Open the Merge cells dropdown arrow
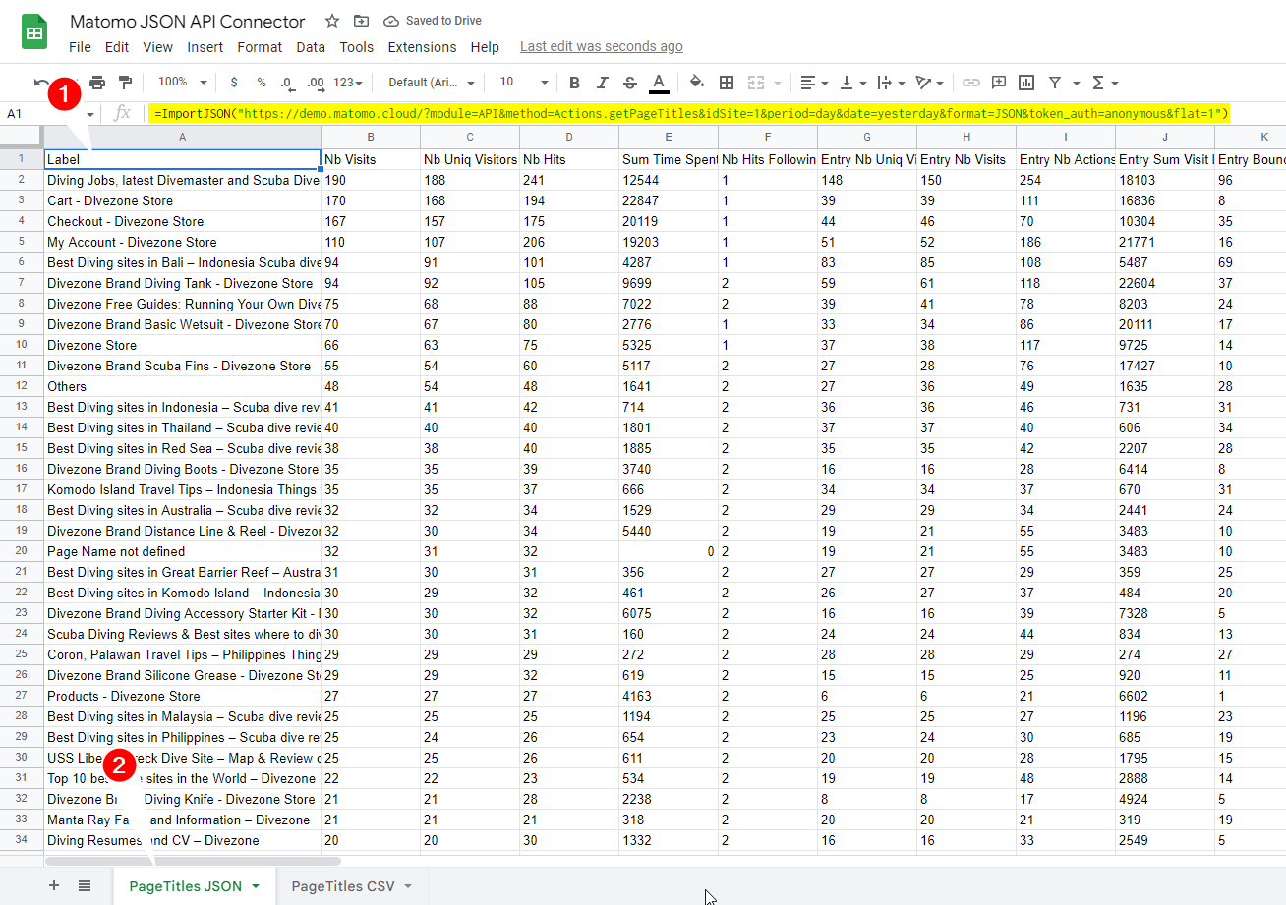1286x905 pixels. point(778,83)
